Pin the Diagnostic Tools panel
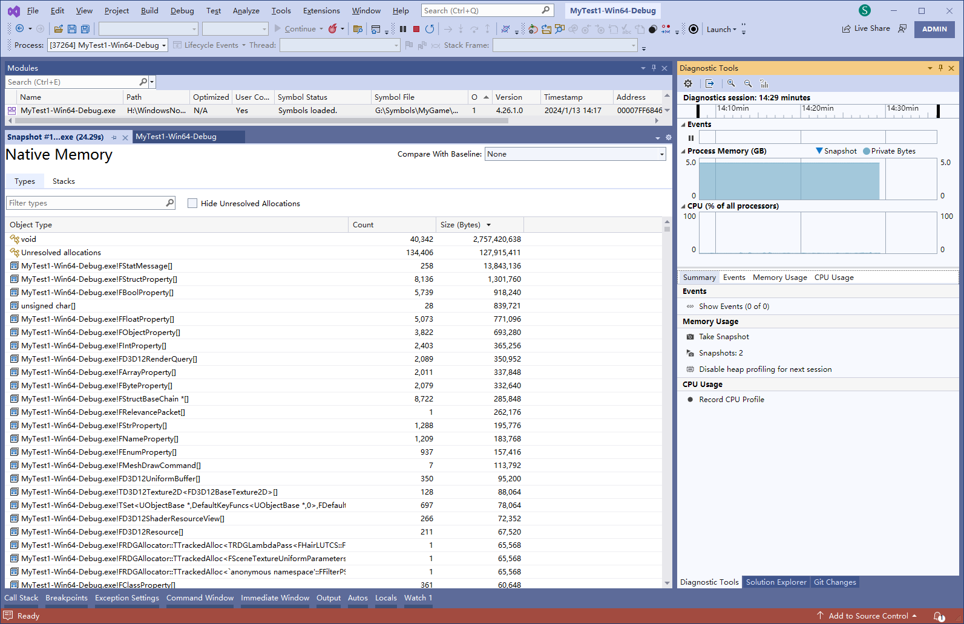The width and height of the screenshot is (964, 624). 940,68
